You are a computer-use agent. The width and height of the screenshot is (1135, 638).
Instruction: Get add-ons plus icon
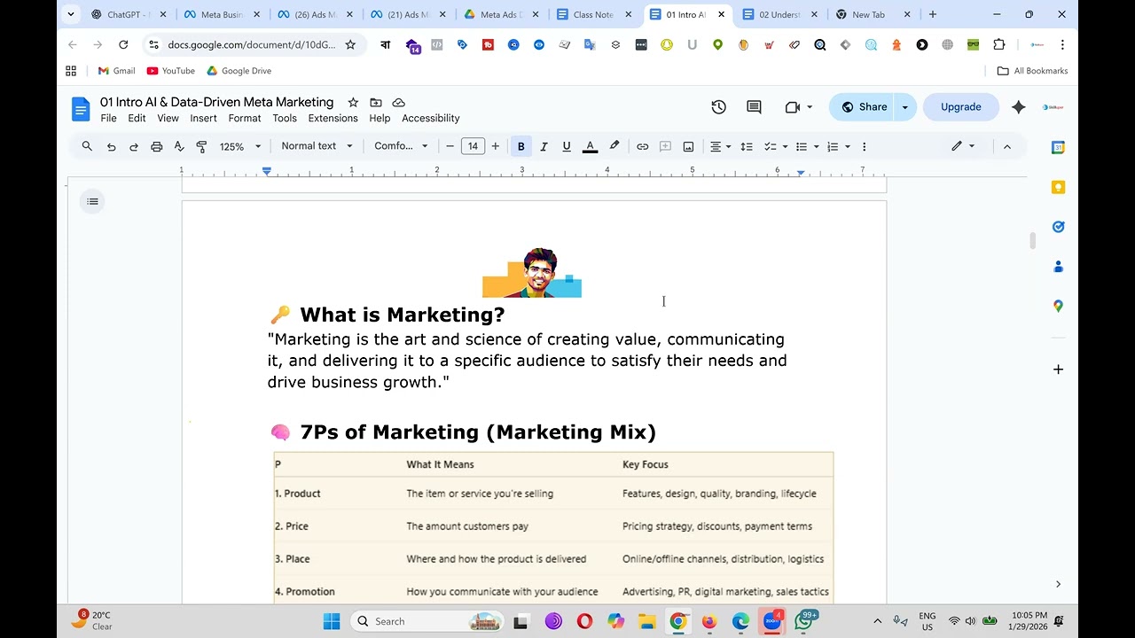coord(1058,370)
